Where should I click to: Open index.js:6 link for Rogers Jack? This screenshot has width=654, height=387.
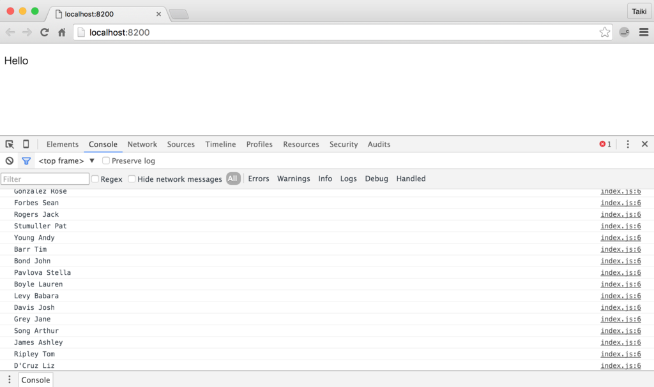point(621,214)
